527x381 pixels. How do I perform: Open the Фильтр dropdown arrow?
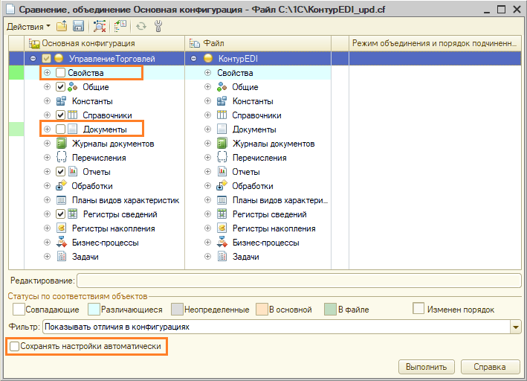click(x=516, y=327)
